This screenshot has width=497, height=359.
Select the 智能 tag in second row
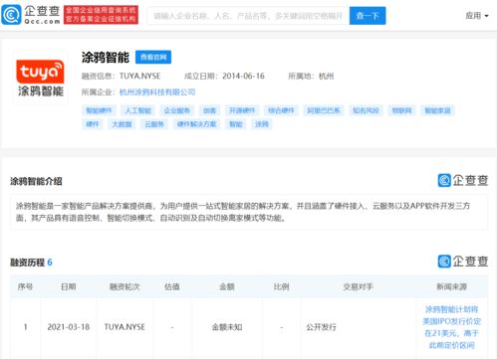(236, 124)
